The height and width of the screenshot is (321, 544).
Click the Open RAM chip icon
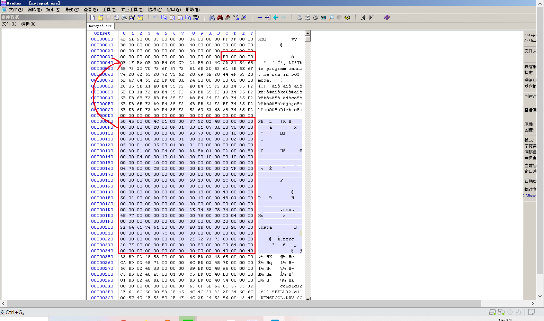click(x=315, y=18)
